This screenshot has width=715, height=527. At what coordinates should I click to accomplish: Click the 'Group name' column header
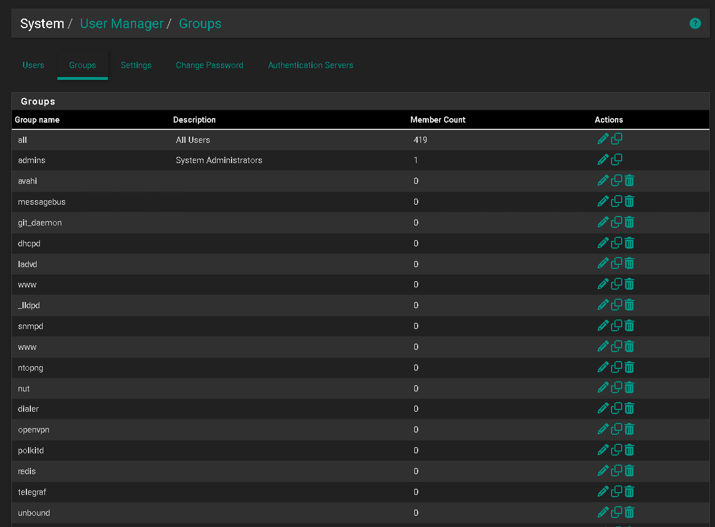[37, 120]
